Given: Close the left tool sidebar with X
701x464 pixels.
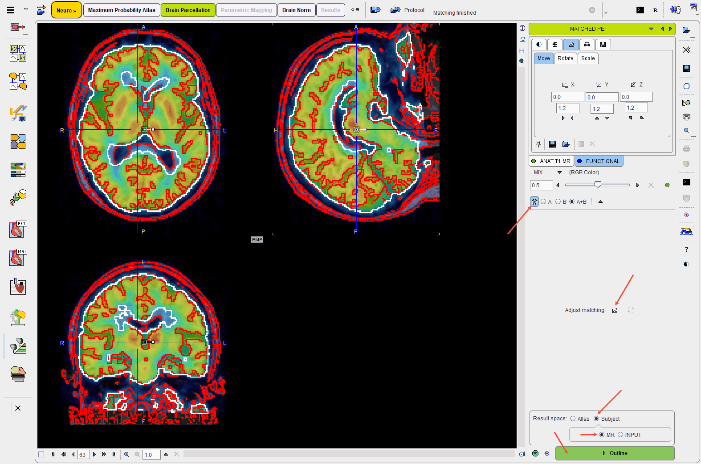Looking at the screenshot, I should (x=18, y=408).
